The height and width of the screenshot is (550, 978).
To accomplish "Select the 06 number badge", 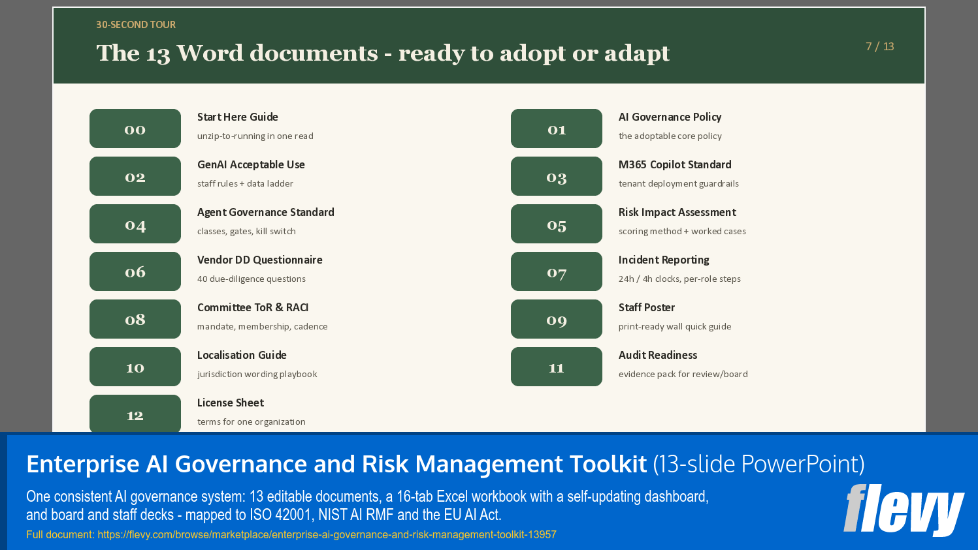I will pyautogui.click(x=135, y=271).
